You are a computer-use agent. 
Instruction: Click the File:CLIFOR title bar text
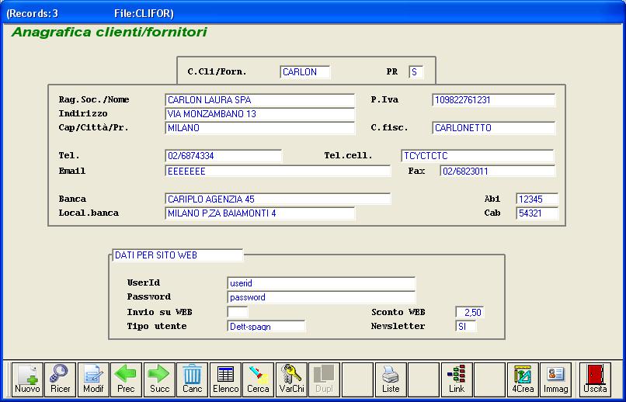pos(144,13)
